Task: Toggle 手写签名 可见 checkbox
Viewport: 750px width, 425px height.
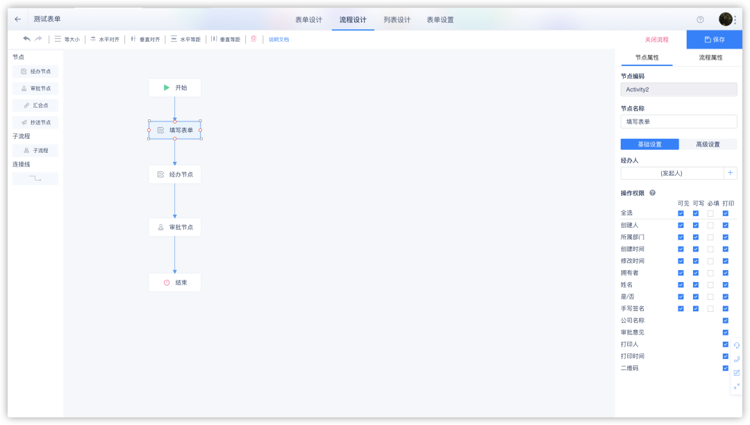Action: coord(681,309)
